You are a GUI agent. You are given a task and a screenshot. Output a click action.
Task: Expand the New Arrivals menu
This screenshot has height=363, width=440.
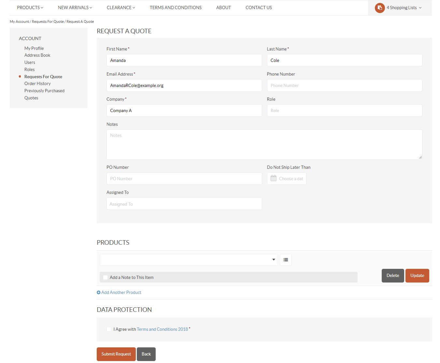click(75, 7)
